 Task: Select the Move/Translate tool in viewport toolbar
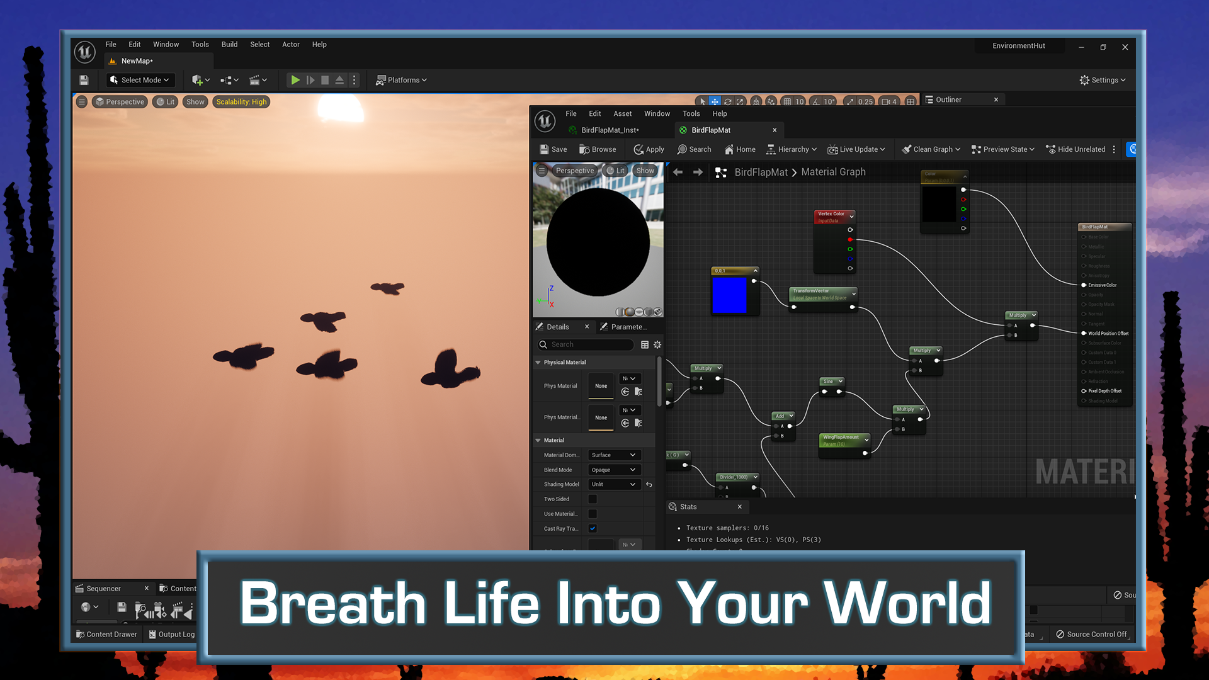point(715,101)
